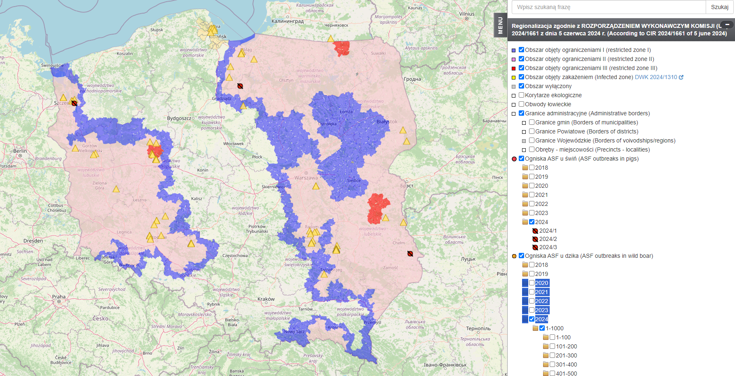
Task: Check Granice Wojewódzkie borders checkbox
Action: (x=532, y=140)
